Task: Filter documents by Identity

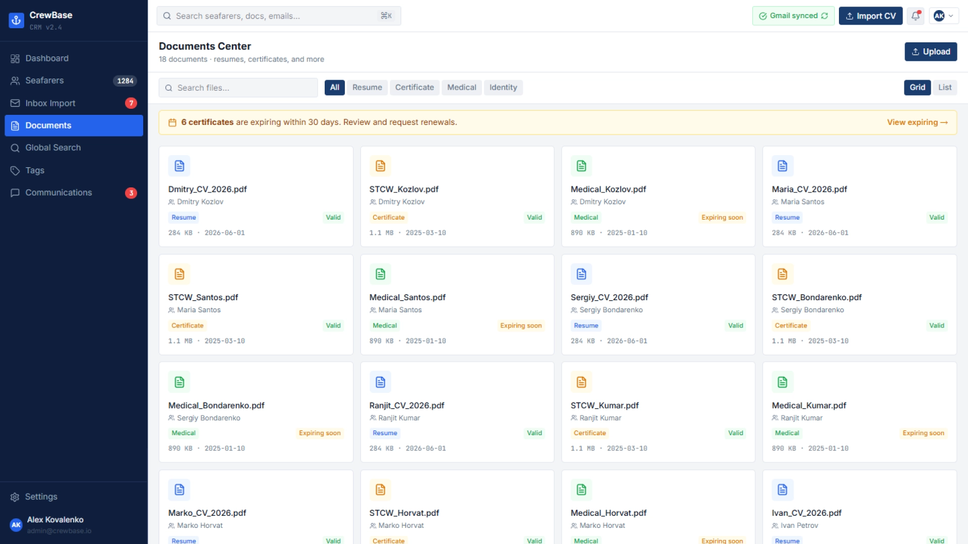Action: pyautogui.click(x=503, y=88)
